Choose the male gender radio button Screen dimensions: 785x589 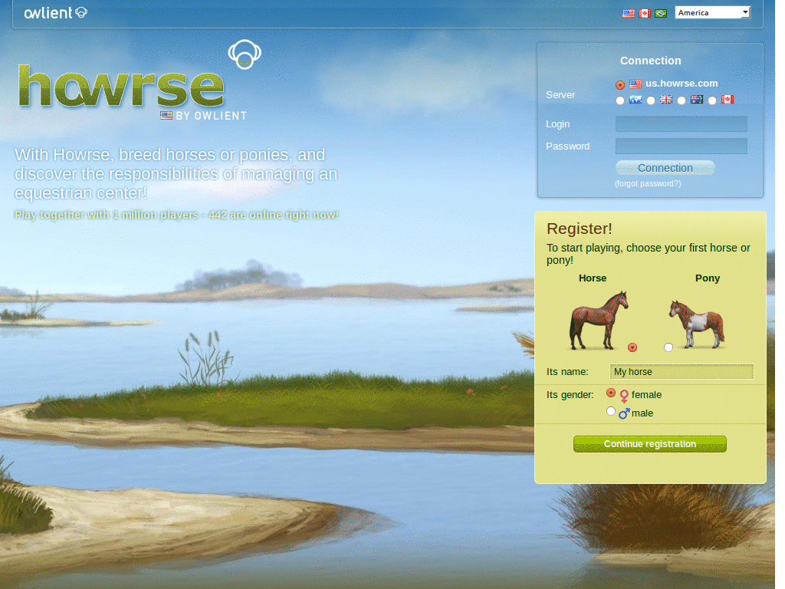pyautogui.click(x=611, y=411)
